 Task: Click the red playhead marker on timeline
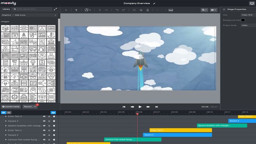pos(137,114)
